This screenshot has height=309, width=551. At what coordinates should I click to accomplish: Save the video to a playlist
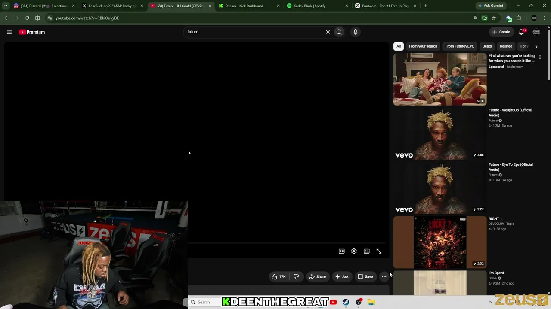pyautogui.click(x=365, y=276)
